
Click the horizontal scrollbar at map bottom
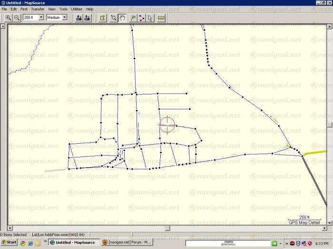click(162, 228)
